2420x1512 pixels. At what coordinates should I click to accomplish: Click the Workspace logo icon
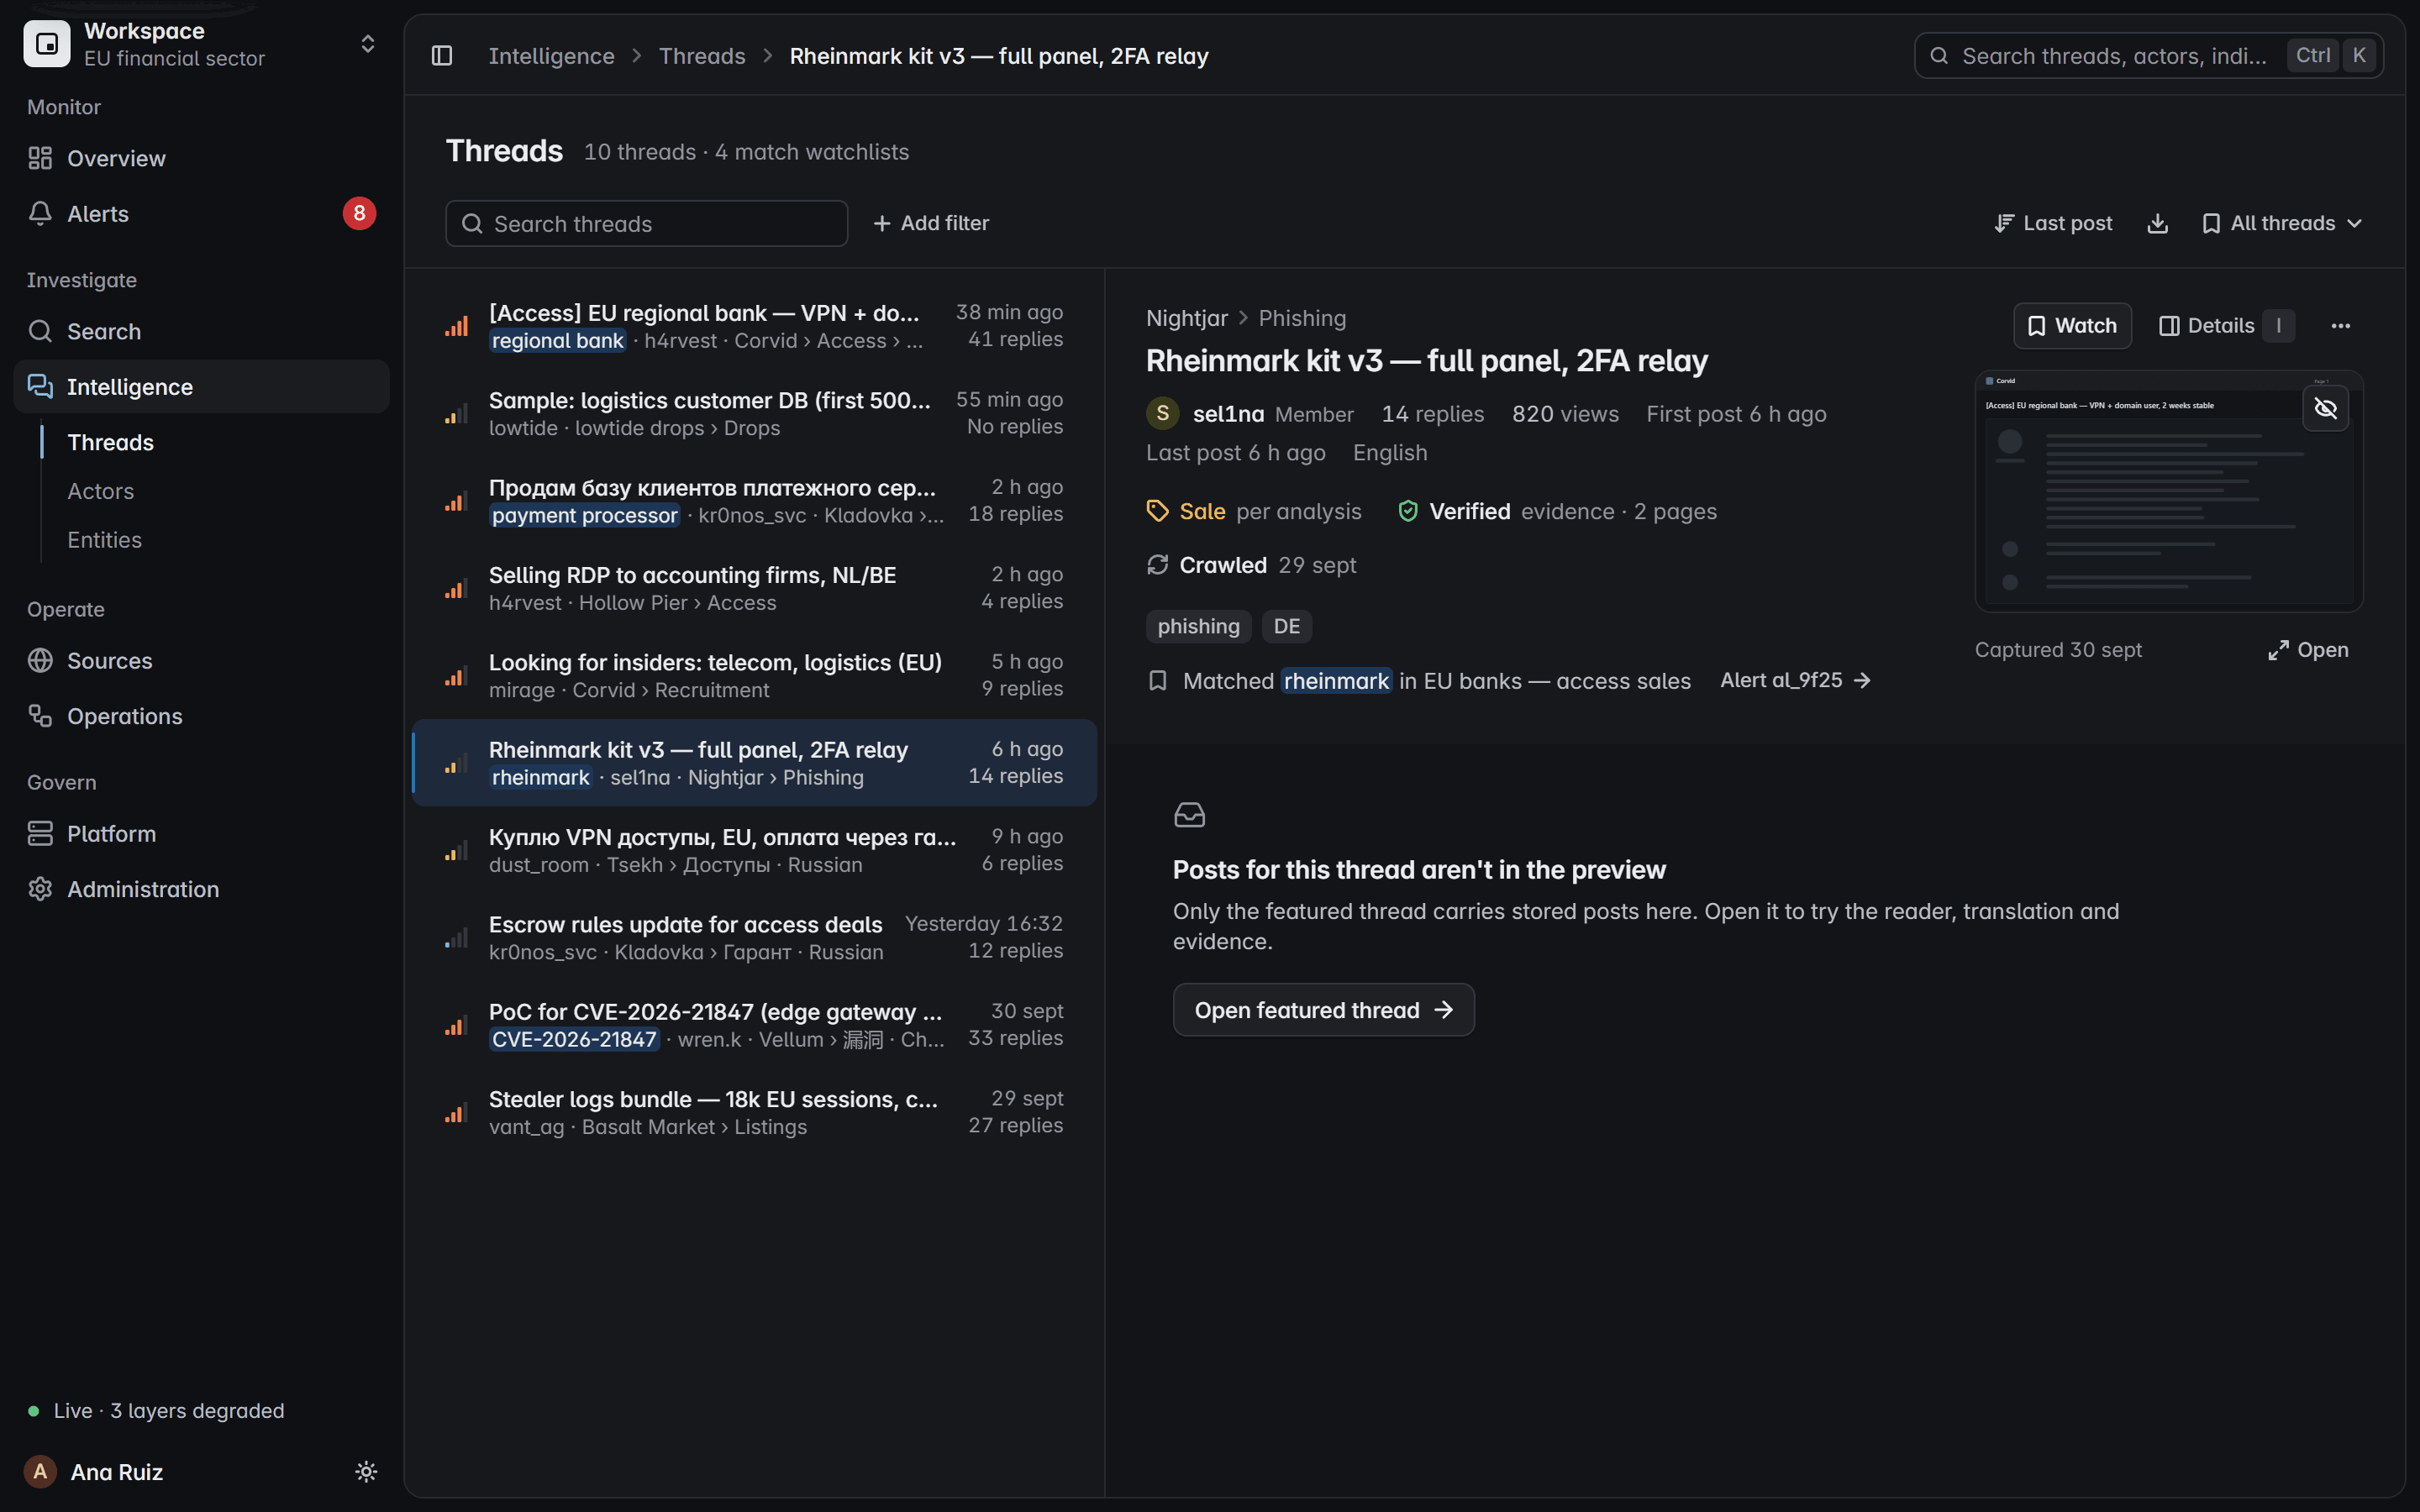point(47,44)
